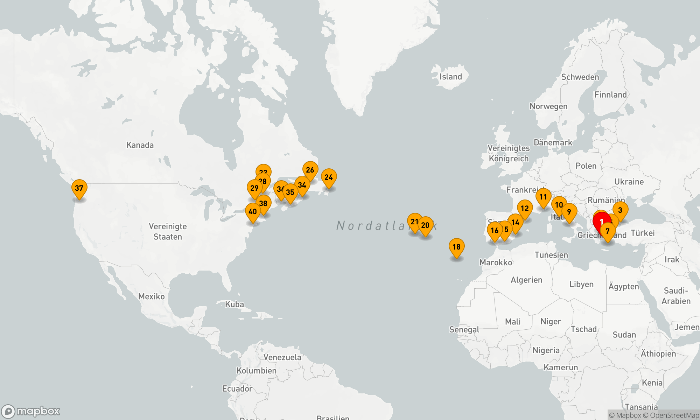
Task: Click the Mexiko map label
Action: click(152, 296)
